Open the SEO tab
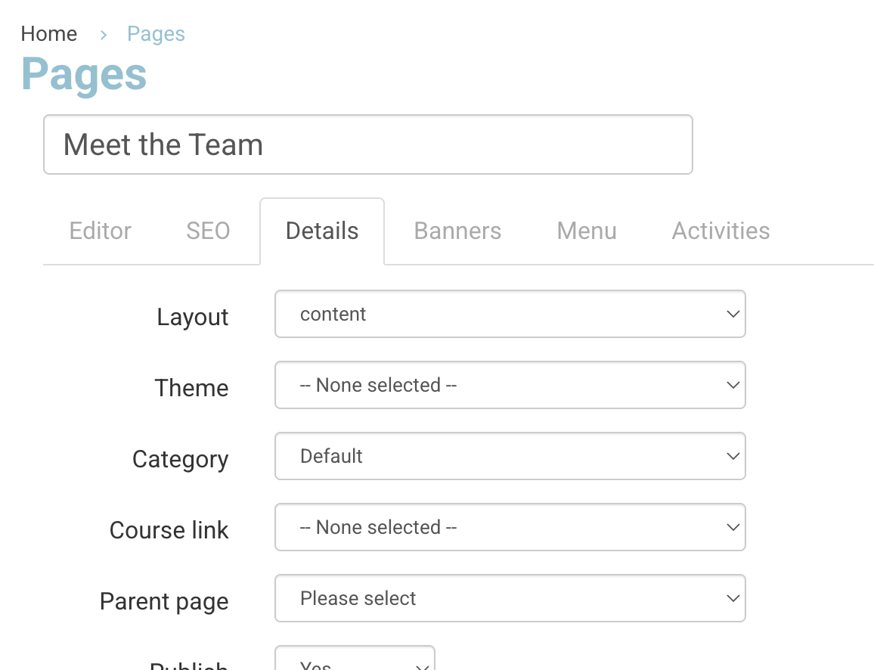Viewport: 874px width, 670px height. click(208, 231)
